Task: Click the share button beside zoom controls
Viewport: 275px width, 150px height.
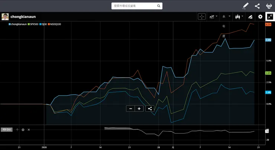Action: [150, 109]
